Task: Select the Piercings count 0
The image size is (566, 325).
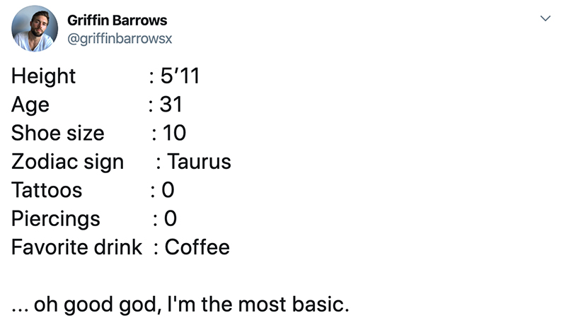Action: (x=171, y=218)
